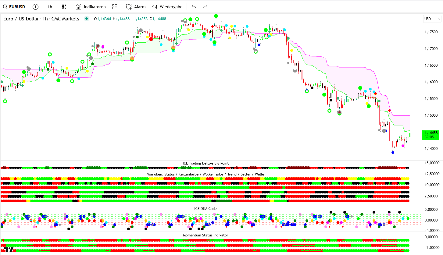The height and width of the screenshot is (255, 443).
Task: Open the indicator templates grid icon
Action: pos(115,7)
